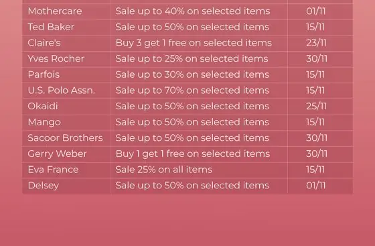Select Mango in the store list
This screenshot has width=375, height=246.
pyautogui.click(x=44, y=122)
